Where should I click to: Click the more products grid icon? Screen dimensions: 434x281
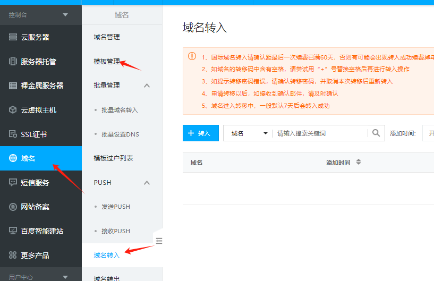(x=13, y=255)
